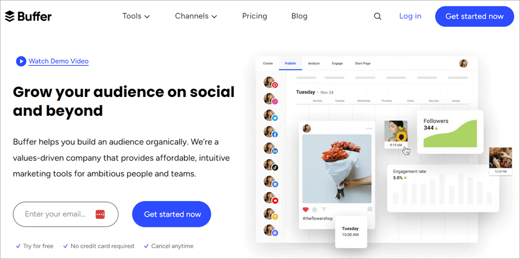Screen dimensions: 520x259
Task: Click the Buffer logo in header
Action: 28,16
